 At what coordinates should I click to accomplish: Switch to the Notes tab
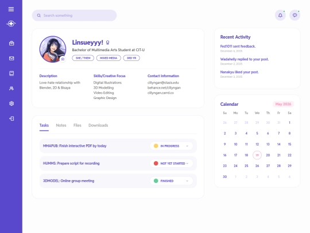[61, 125]
